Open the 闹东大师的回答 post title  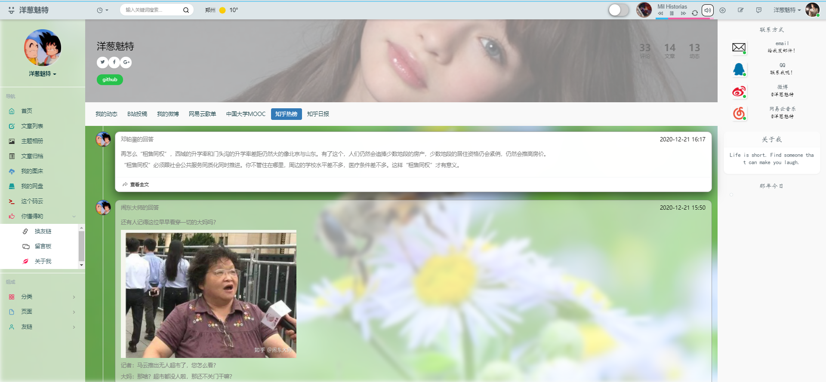coord(140,208)
